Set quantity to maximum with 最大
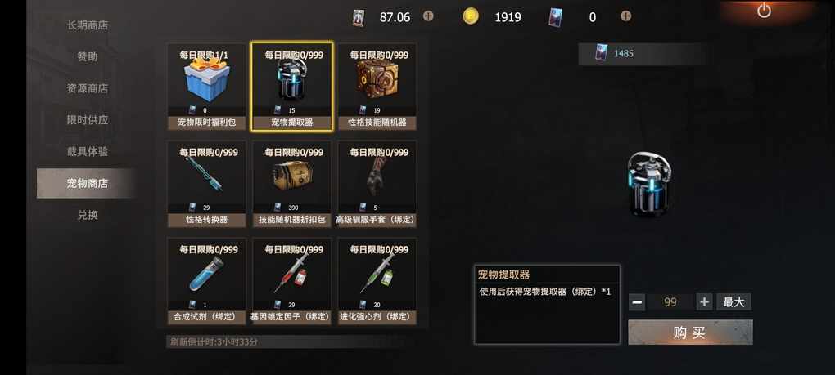Viewport: 835px width, 375px height. [x=733, y=302]
